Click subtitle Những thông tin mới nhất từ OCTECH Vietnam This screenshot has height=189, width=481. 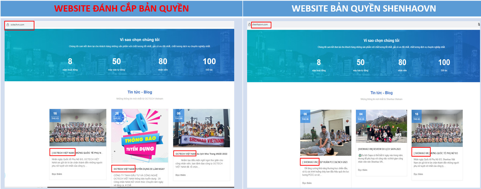[140, 98]
